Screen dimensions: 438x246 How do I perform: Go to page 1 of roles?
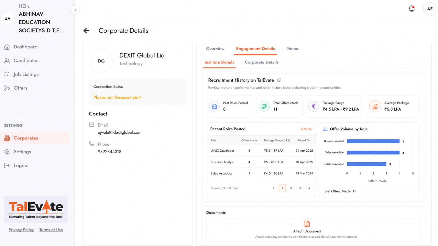tap(282, 188)
